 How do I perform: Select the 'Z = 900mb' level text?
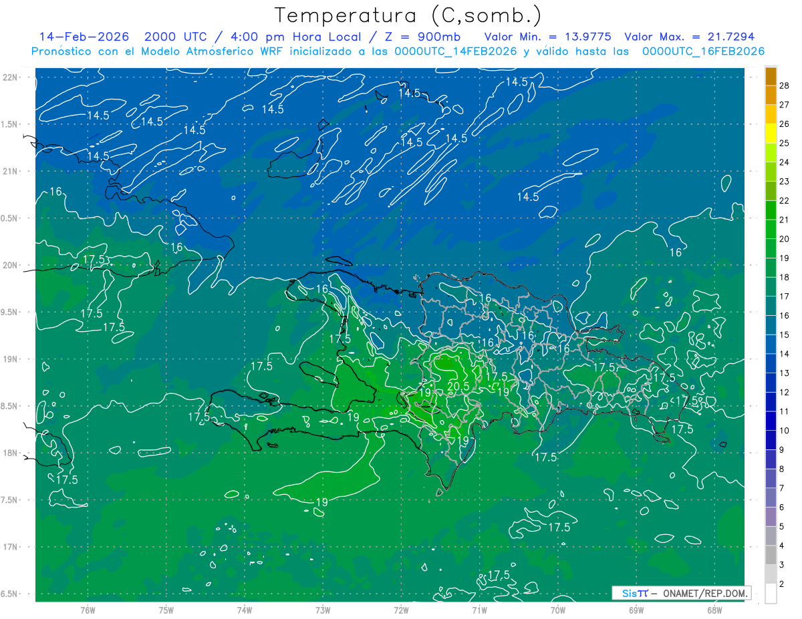(421, 37)
